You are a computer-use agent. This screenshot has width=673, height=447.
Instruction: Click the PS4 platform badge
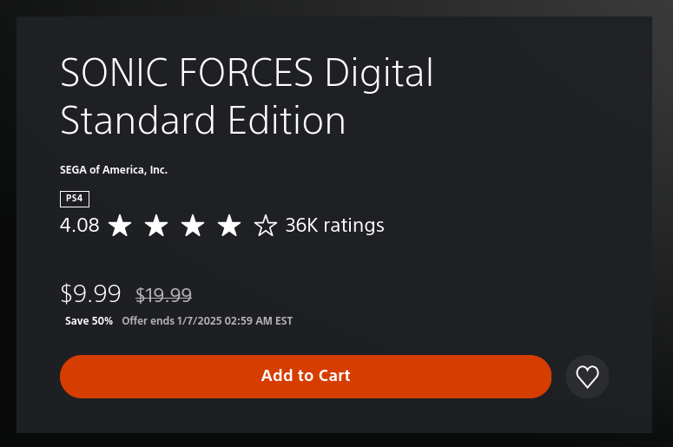(74, 199)
